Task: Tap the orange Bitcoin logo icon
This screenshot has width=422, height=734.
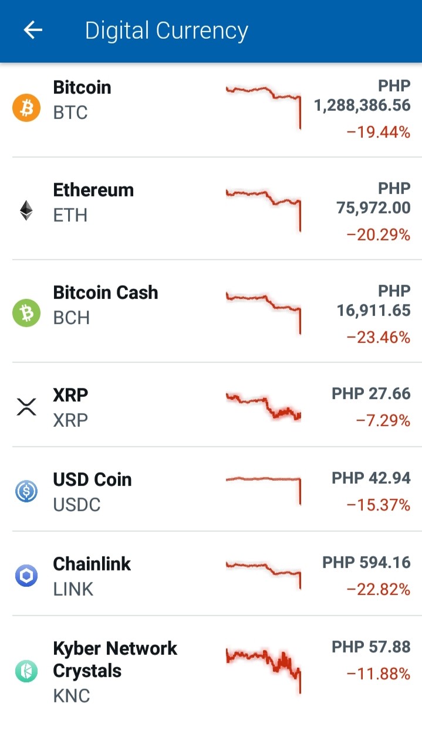Action: [26, 108]
